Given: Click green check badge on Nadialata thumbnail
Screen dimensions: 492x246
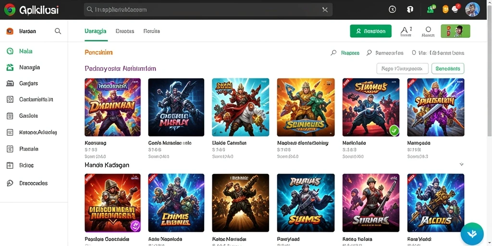Looking at the screenshot, I should point(394,130).
